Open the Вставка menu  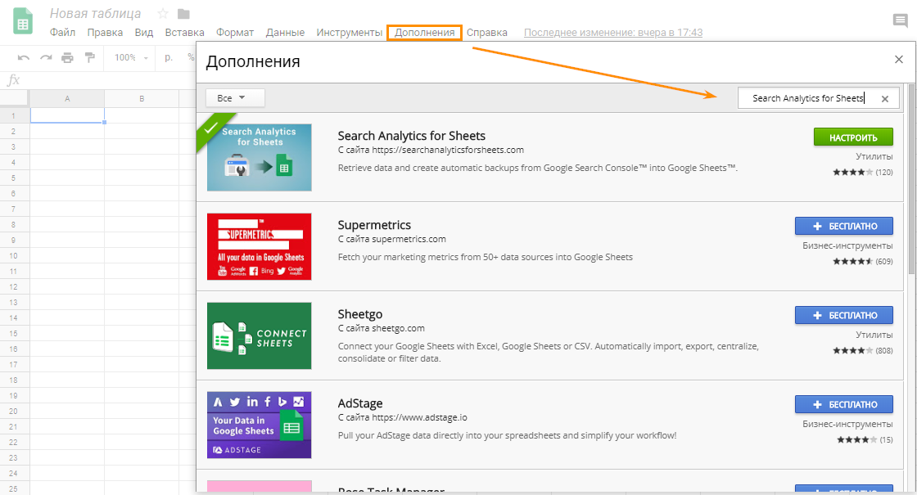(184, 33)
